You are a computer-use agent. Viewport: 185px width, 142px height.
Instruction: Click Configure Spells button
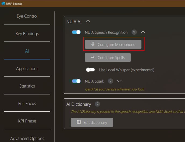click(108, 57)
